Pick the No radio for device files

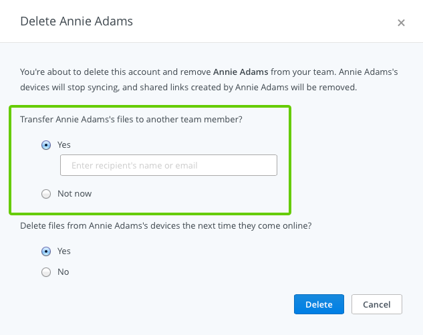click(x=46, y=272)
